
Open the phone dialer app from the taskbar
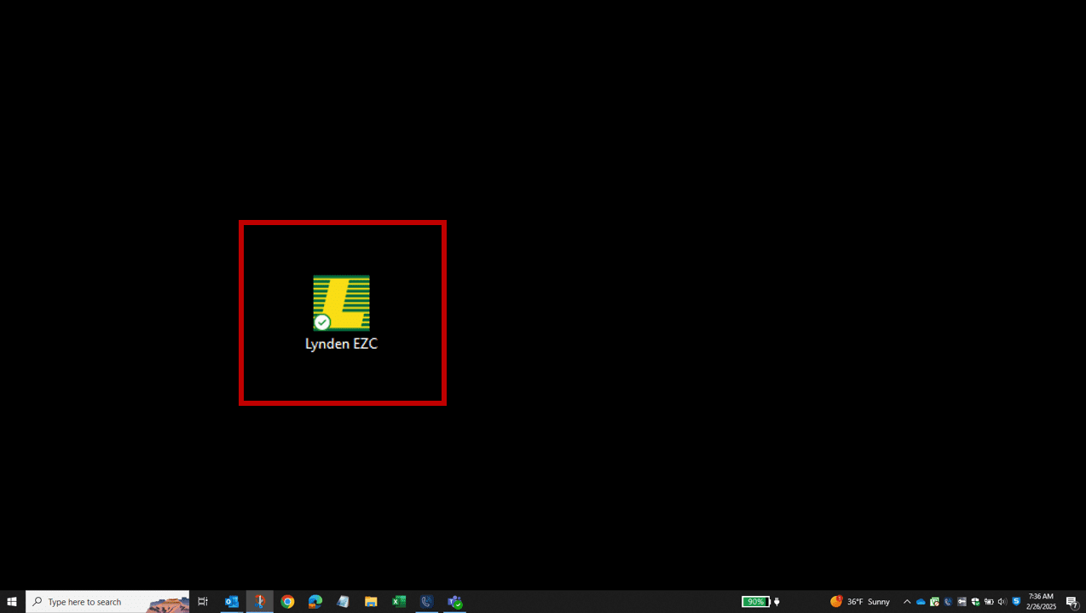[426, 601]
